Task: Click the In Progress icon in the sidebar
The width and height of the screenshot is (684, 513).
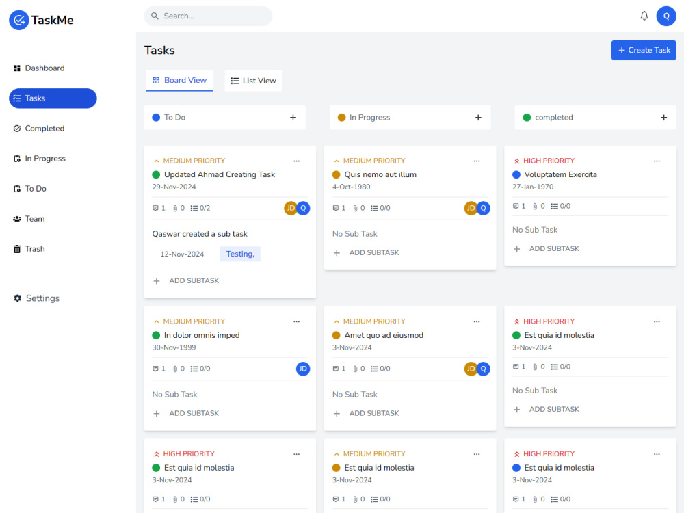Action: coord(16,158)
